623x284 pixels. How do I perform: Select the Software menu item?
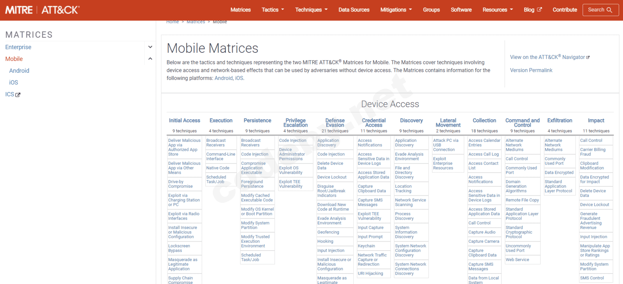tap(461, 10)
